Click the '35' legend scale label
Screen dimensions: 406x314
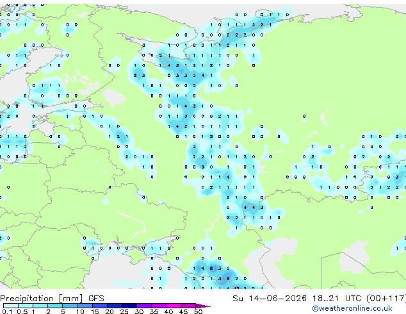(x=154, y=311)
